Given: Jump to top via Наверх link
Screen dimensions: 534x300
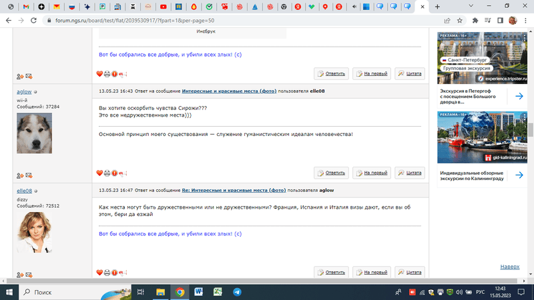Looking at the screenshot, I should click(509, 267).
